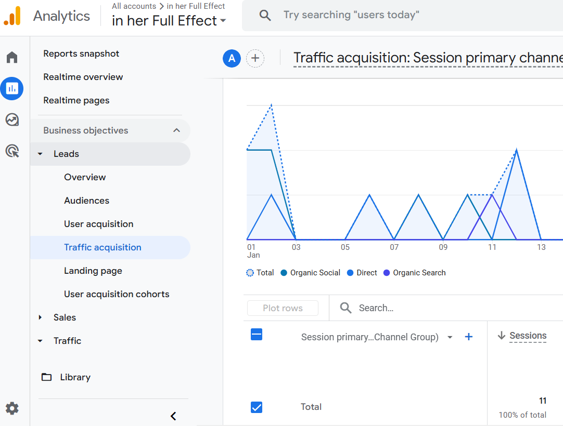Click the Sessions sort arrow
The width and height of the screenshot is (563, 426).
pos(501,335)
